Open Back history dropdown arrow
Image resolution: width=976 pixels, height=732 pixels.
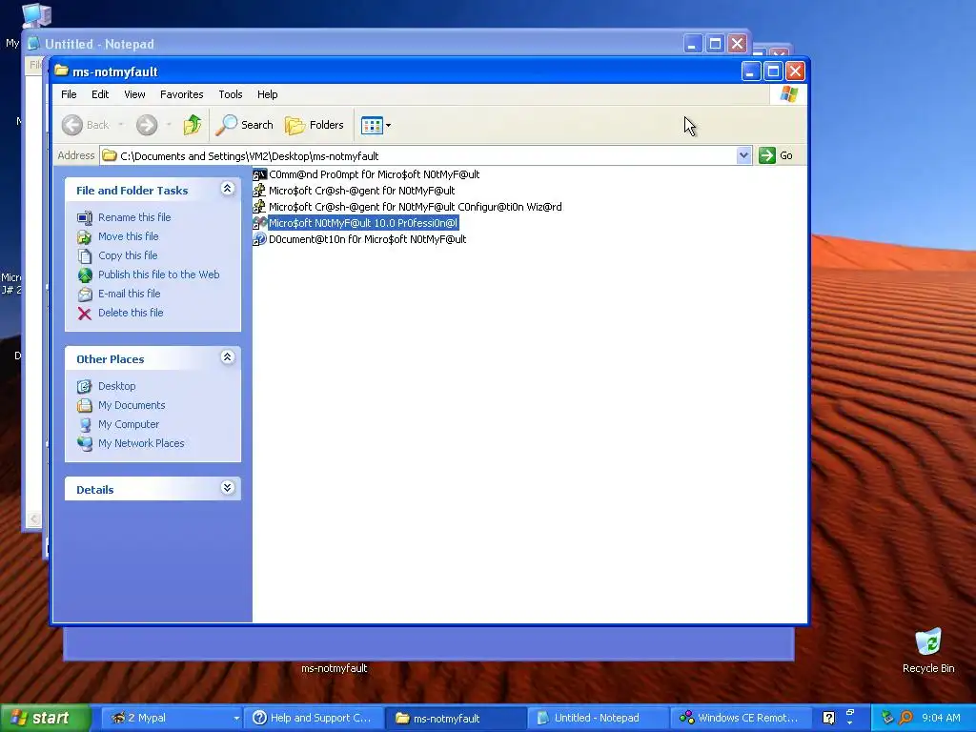click(x=121, y=125)
